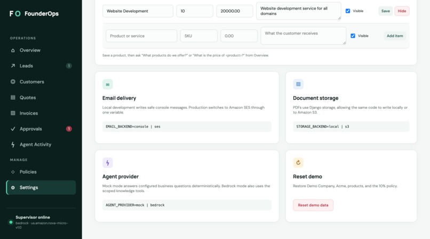This screenshot has height=239, width=430.
Task: Go to Policies under Manage
Action: [x=41, y=172]
